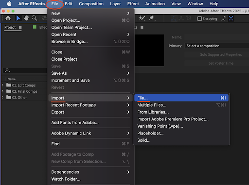Open the Adobe Dynamic Link submenu
This screenshot has height=185, width=249.
pos(90,133)
